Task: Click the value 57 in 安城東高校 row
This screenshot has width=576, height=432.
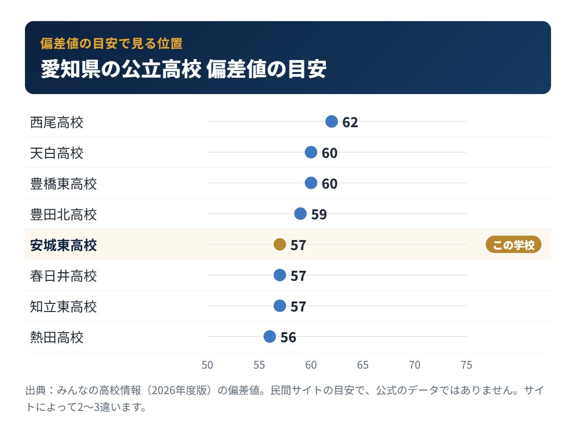Action: coord(299,245)
